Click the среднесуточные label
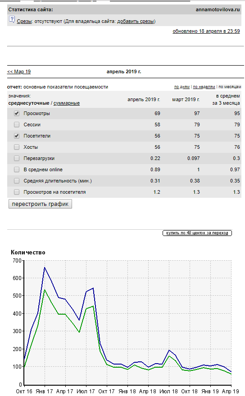 (x=29, y=103)
